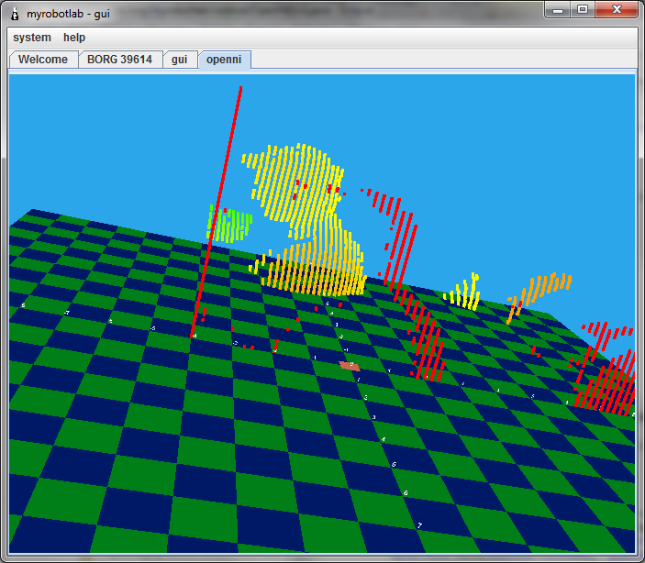Select the openni tab

(224, 60)
